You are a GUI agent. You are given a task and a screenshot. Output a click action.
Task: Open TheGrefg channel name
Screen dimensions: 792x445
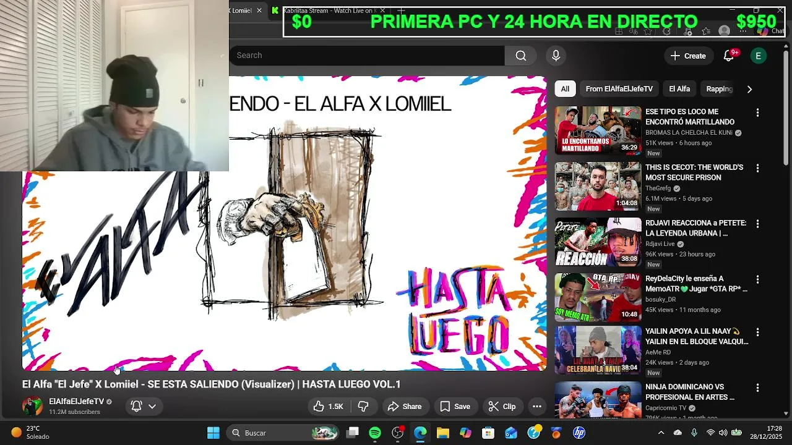point(658,189)
